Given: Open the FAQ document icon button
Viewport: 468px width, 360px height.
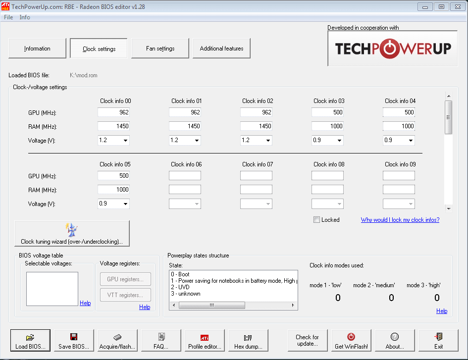Looking at the screenshot, I should 161,340.
